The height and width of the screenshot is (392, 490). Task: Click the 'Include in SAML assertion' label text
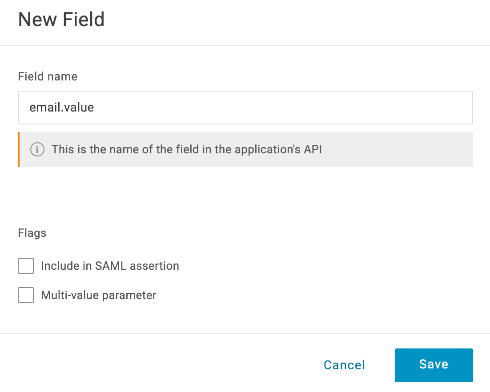coord(110,266)
